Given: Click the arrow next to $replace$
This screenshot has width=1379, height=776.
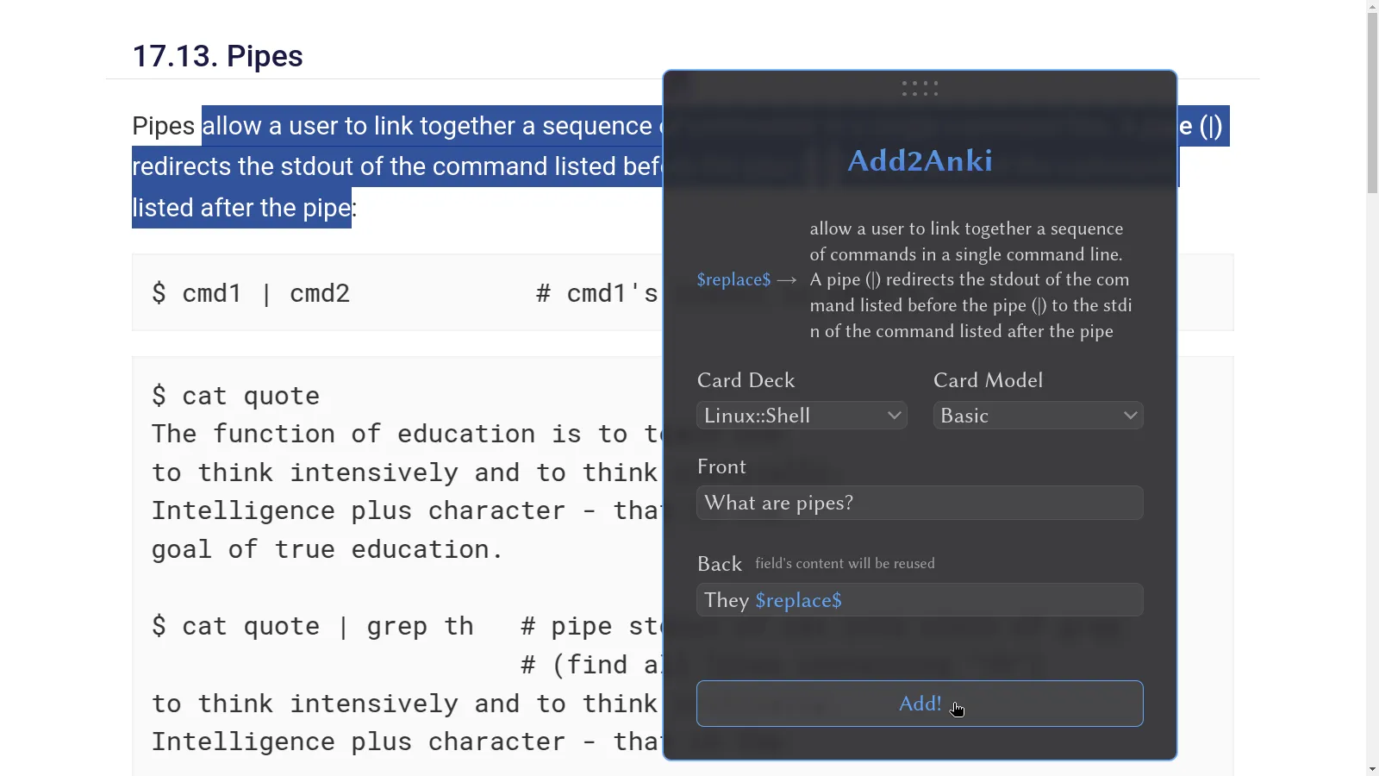Looking at the screenshot, I should [x=786, y=279].
